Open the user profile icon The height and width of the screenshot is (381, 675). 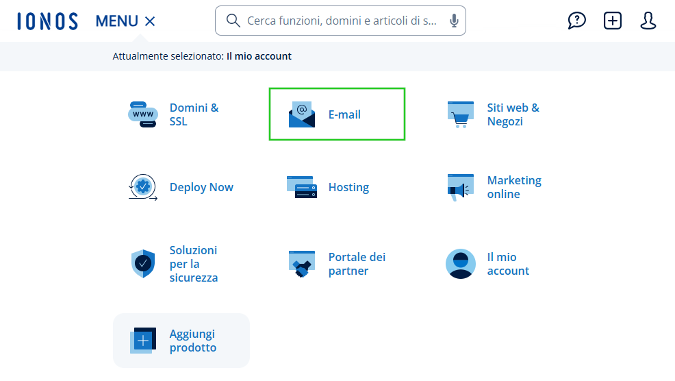click(x=648, y=21)
